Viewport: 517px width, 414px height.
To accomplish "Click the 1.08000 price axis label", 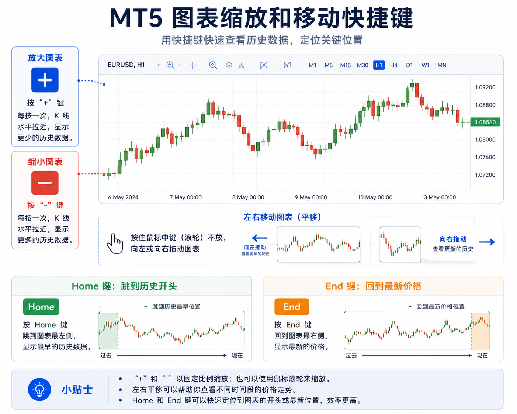I will pyautogui.click(x=485, y=139).
